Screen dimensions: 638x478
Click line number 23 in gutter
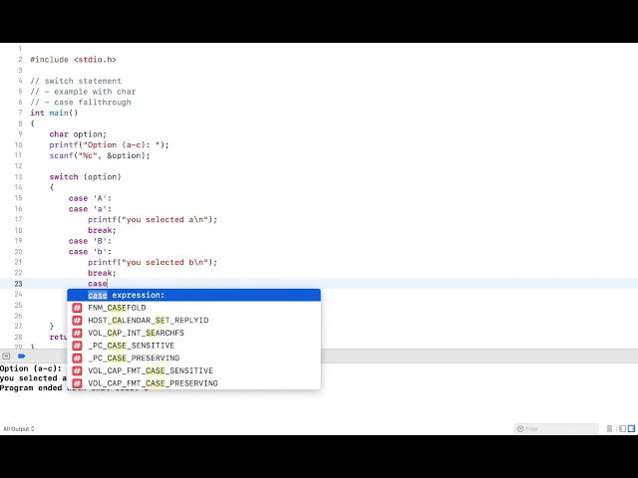pyautogui.click(x=18, y=284)
